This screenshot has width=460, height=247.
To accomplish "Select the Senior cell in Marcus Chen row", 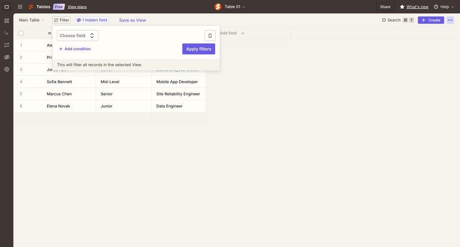I will click(124, 94).
